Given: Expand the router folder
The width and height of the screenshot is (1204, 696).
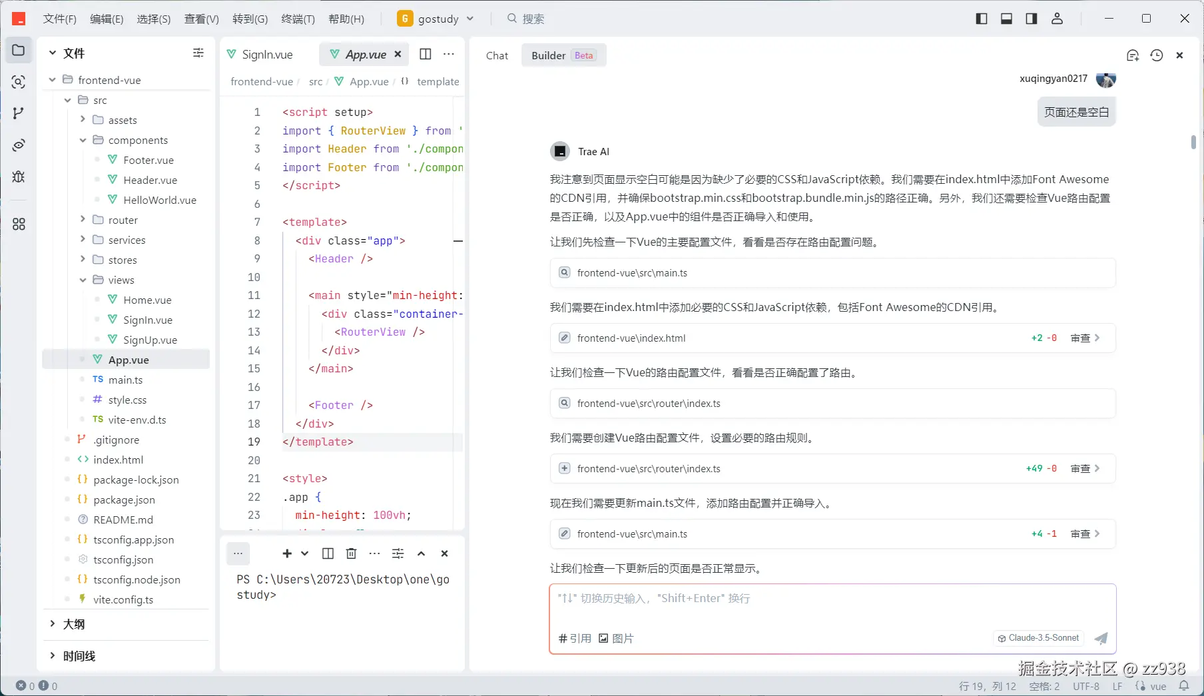Looking at the screenshot, I should [x=83, y=219].
